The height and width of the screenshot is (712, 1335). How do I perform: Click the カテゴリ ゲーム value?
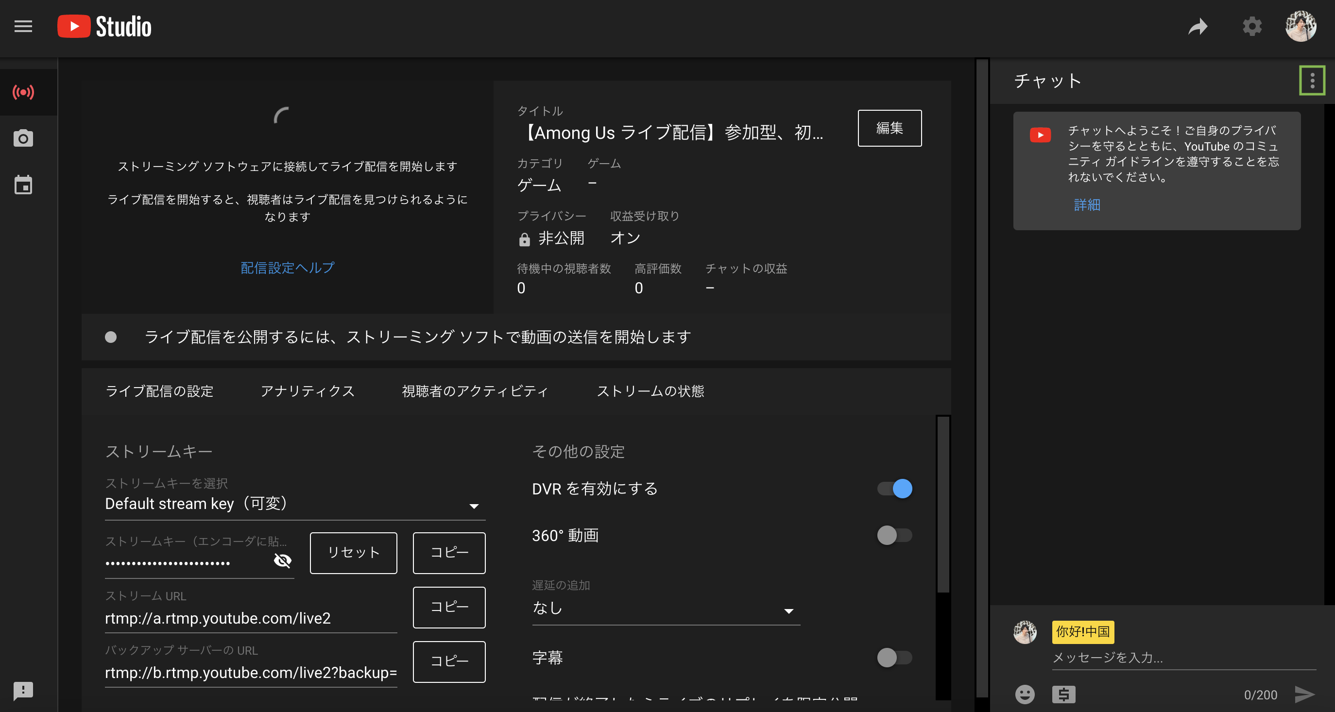click(x=539, y=186)
